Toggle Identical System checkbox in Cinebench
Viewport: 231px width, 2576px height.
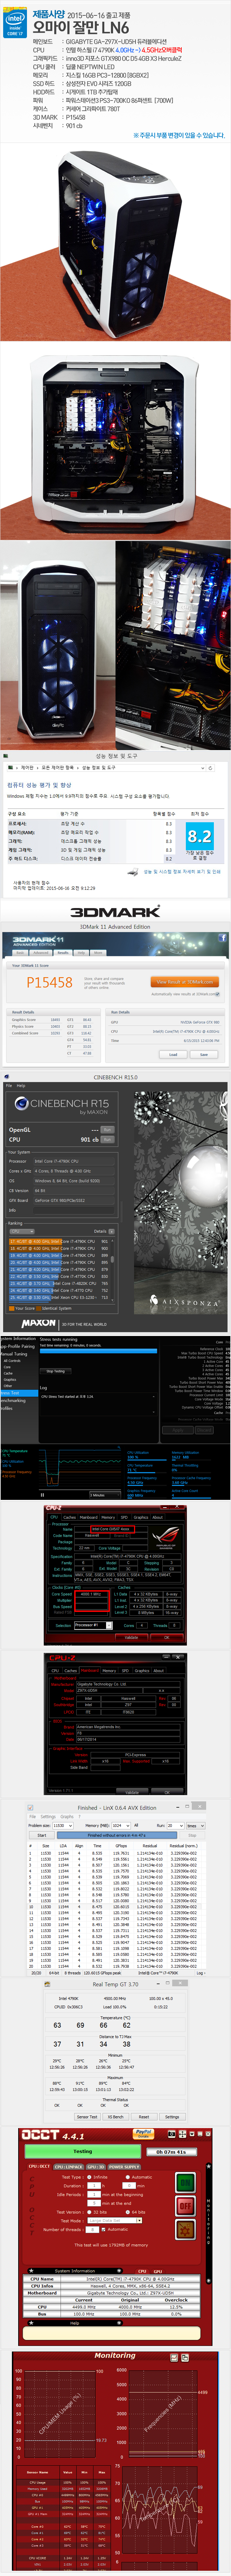38,1308
